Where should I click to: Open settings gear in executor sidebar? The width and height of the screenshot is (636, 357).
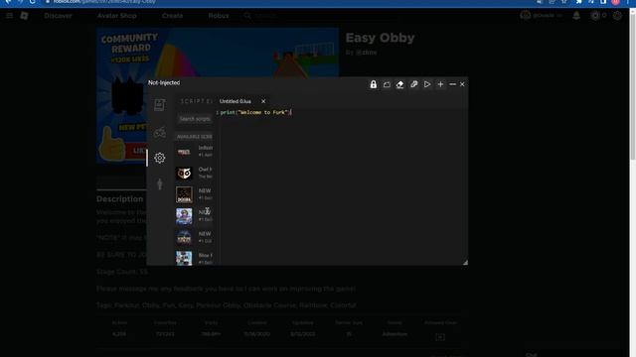pos(159,158)
